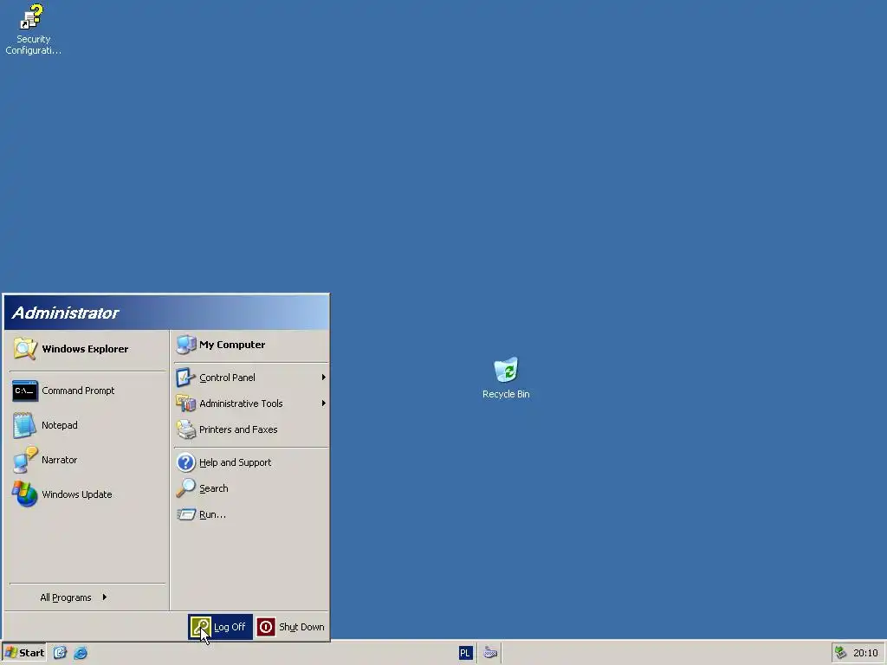887x665 pixels.
Task: Launch Internet Explorer from quick launch
Action: click(81, 653)
